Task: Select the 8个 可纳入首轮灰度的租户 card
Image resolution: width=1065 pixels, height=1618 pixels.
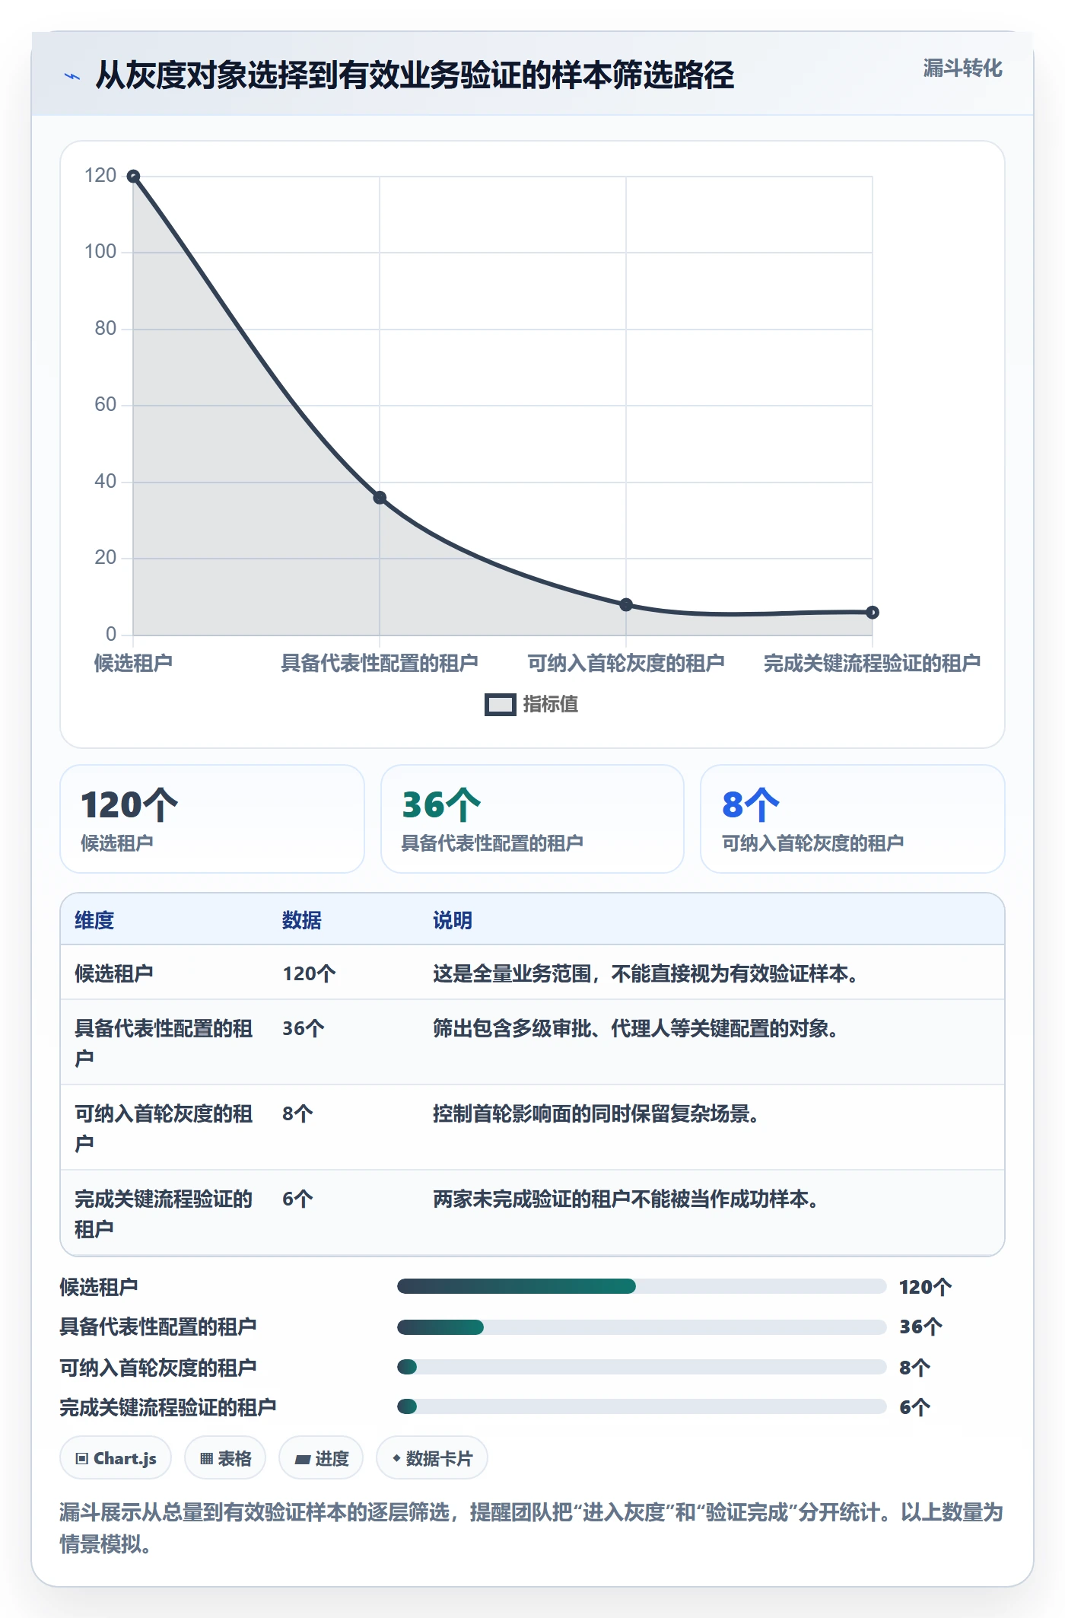Action: (853, 819)
